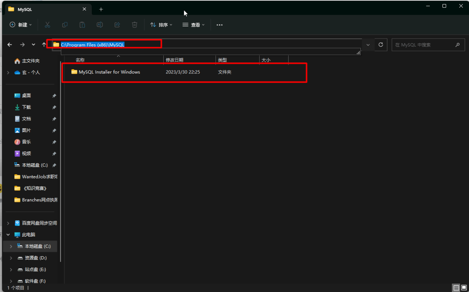This screenshot has height=292, width=469.
Task: Open the three-dots more options menu
Action: click(220, 25)
